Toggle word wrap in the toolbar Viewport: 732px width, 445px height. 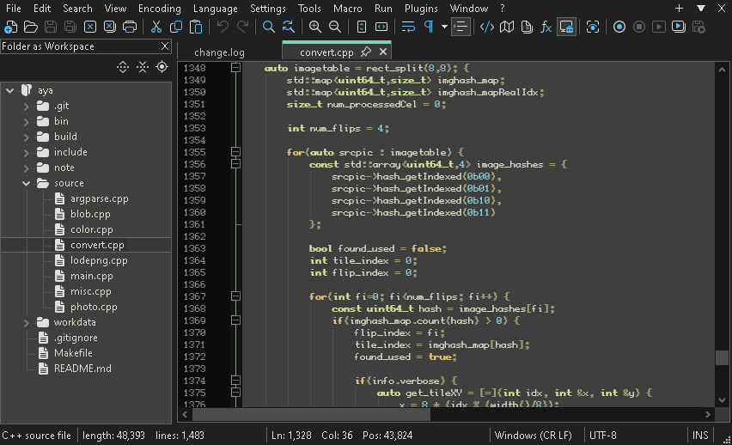tap(406, 27)
